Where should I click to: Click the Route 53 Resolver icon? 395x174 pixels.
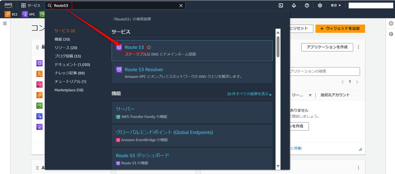click(x=119, y=70)
